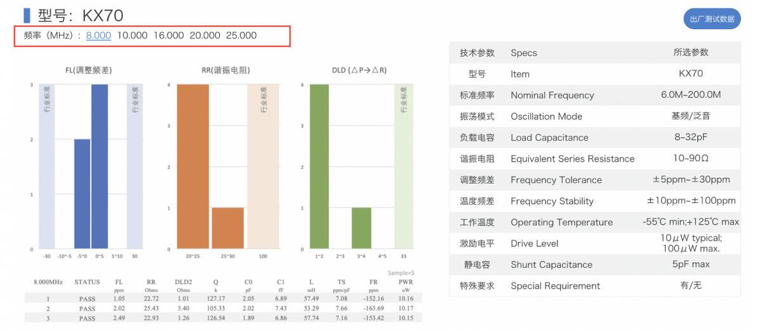Choose the 20.000 frequency option
This screenshot has width=762, height=332.
pyautogui.click(x=204, y=36)
